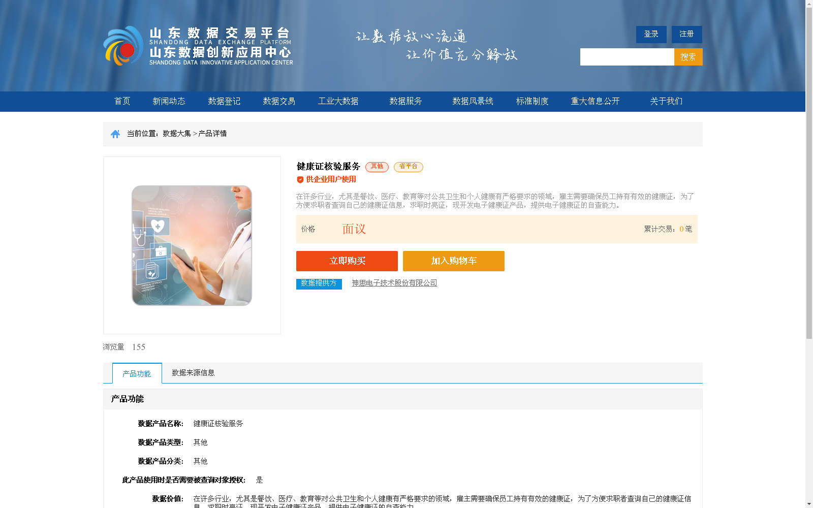Click the 产品功能 section heading
Screen dimensions: 813x508
127,399
